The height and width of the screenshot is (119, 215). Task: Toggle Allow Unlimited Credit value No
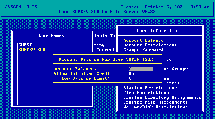[131, 74]
